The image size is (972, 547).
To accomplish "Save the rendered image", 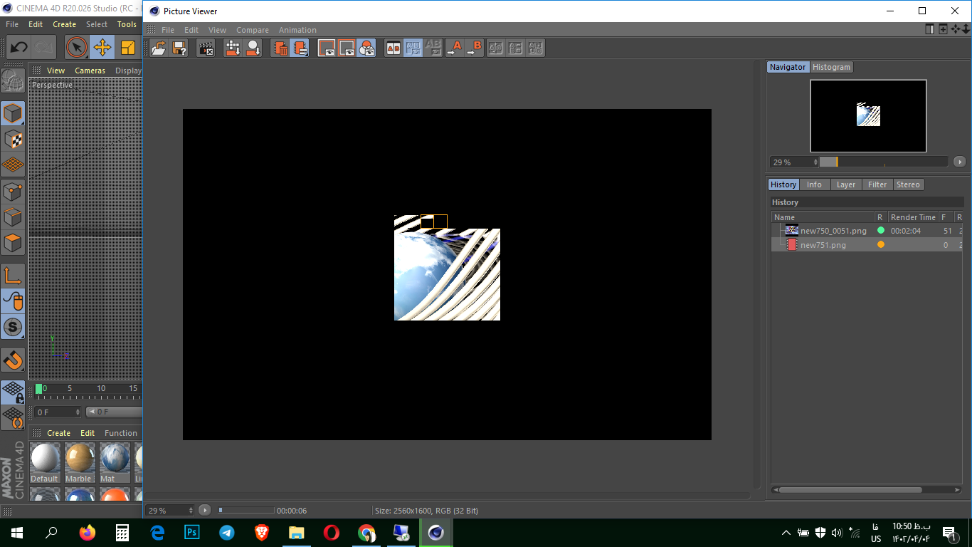I will [x=178, y=48].
